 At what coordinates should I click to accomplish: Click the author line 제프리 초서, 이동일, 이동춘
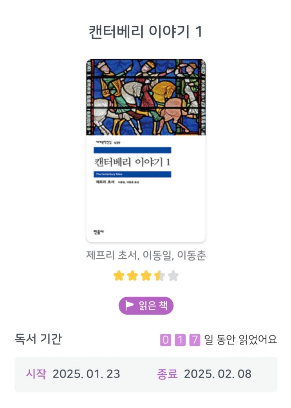coord(146,255)
